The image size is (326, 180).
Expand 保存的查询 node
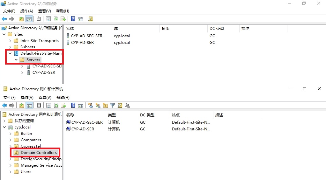point(4,121)
